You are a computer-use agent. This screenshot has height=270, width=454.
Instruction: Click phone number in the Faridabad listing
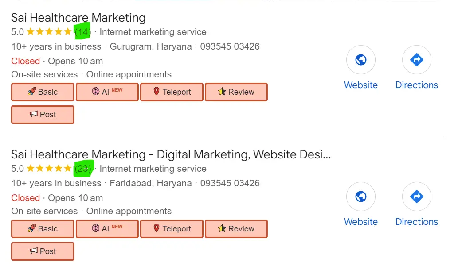coord(230,183)
